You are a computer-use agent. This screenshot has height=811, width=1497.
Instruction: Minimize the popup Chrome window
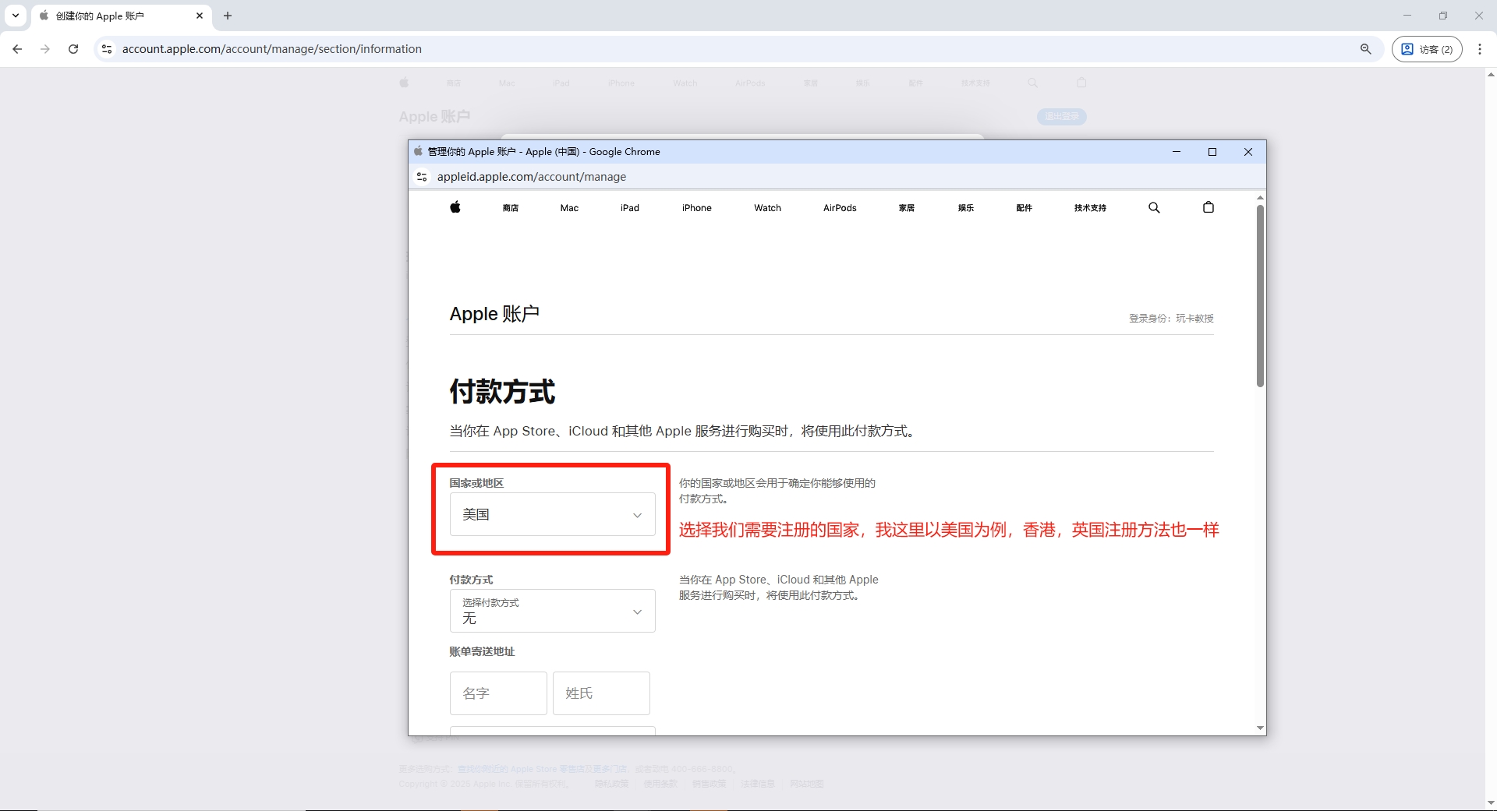pyautogui.click(x=1177, y=152)
